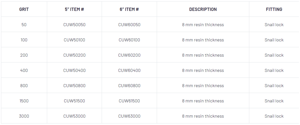This screenshot has width=300, height=125.
Task: Select item number CUW51500
Action: (x=74, y=101)
